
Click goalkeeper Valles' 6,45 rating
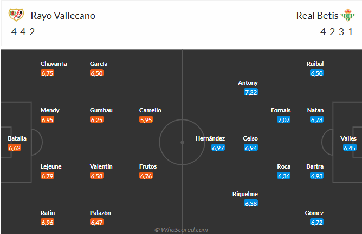(x=350, y=148)
